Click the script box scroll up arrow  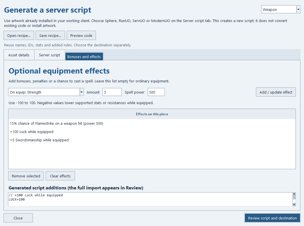[294, 194]
